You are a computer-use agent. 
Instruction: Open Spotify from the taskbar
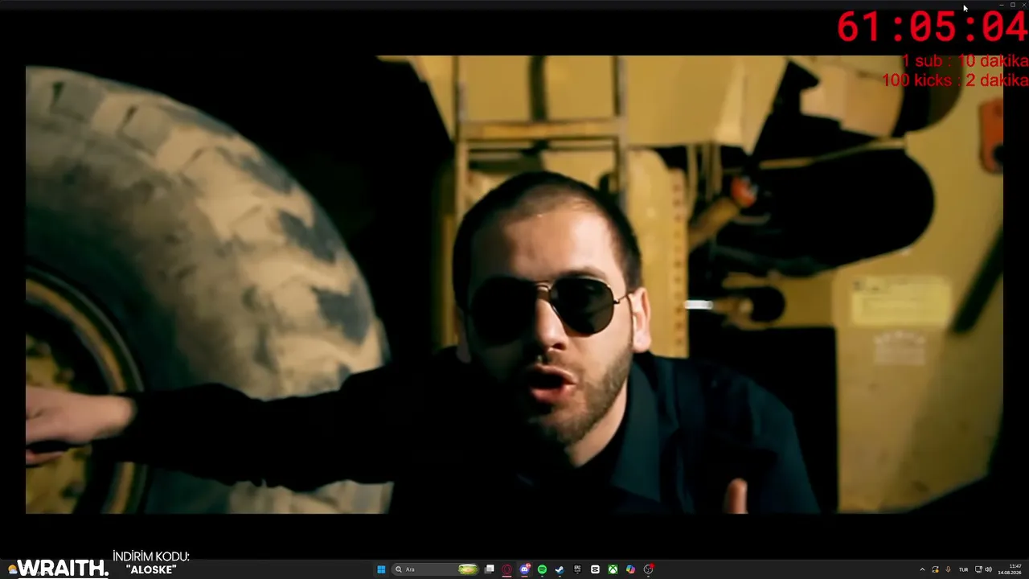pyautogui.click(x=542, y=569)
